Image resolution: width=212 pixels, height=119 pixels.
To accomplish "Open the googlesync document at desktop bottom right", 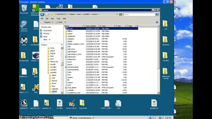I will pyautogui.click(x=154, y=104).
